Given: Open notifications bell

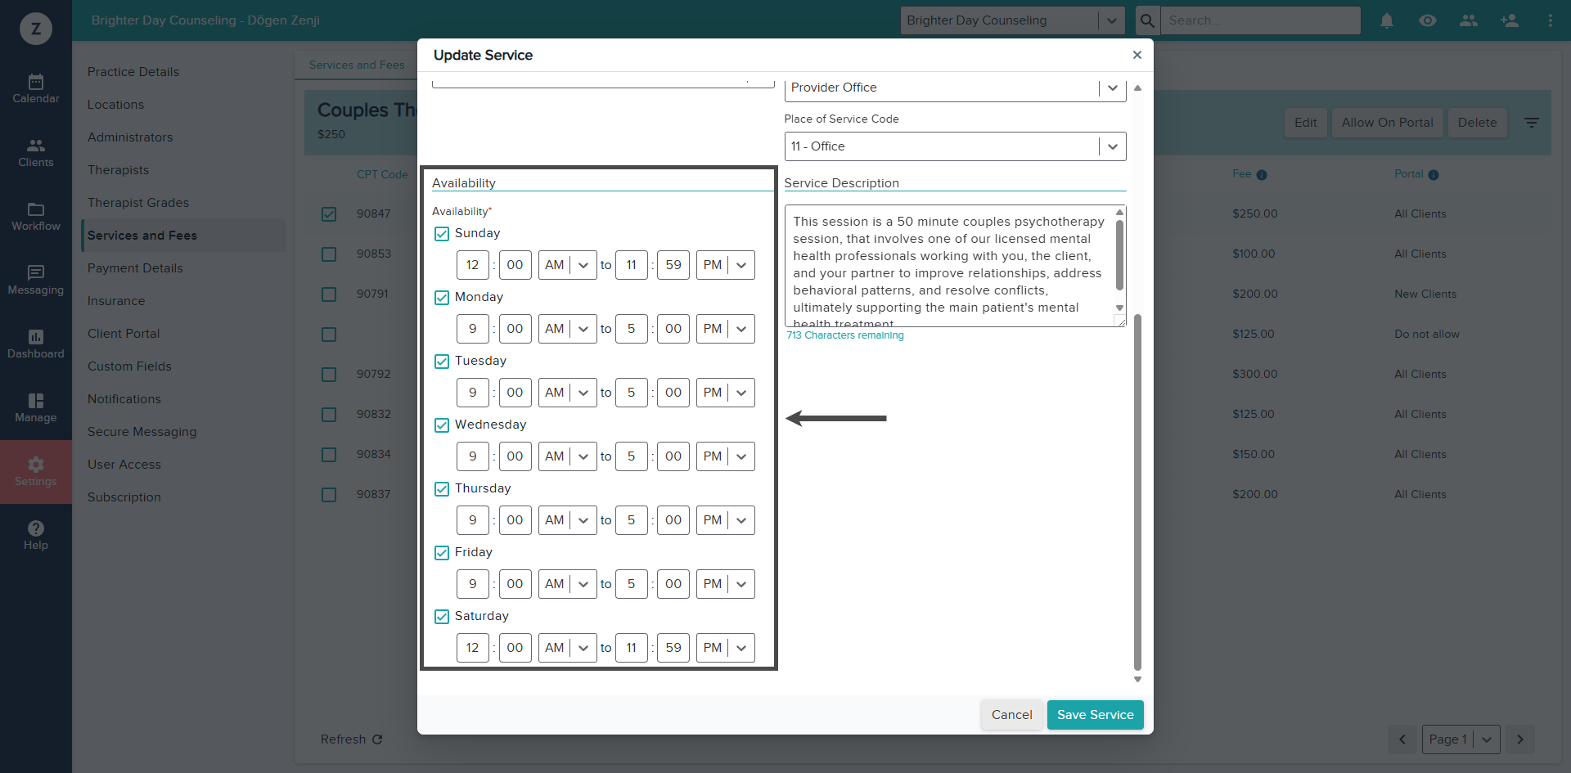Looking at the screenshot, I should (x=1387, y=20).
